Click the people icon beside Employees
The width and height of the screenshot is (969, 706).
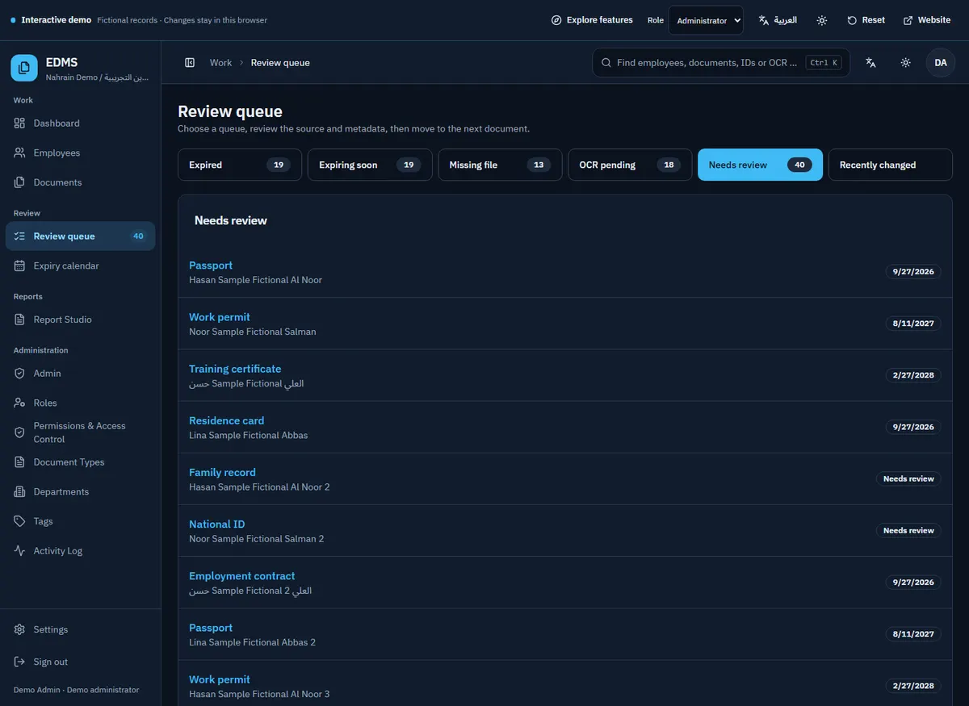20,153
